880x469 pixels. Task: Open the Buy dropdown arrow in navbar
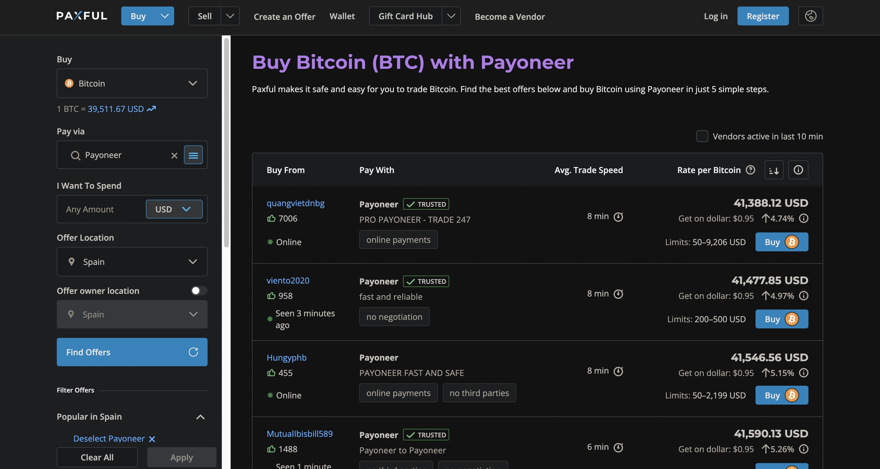[165, 16]
